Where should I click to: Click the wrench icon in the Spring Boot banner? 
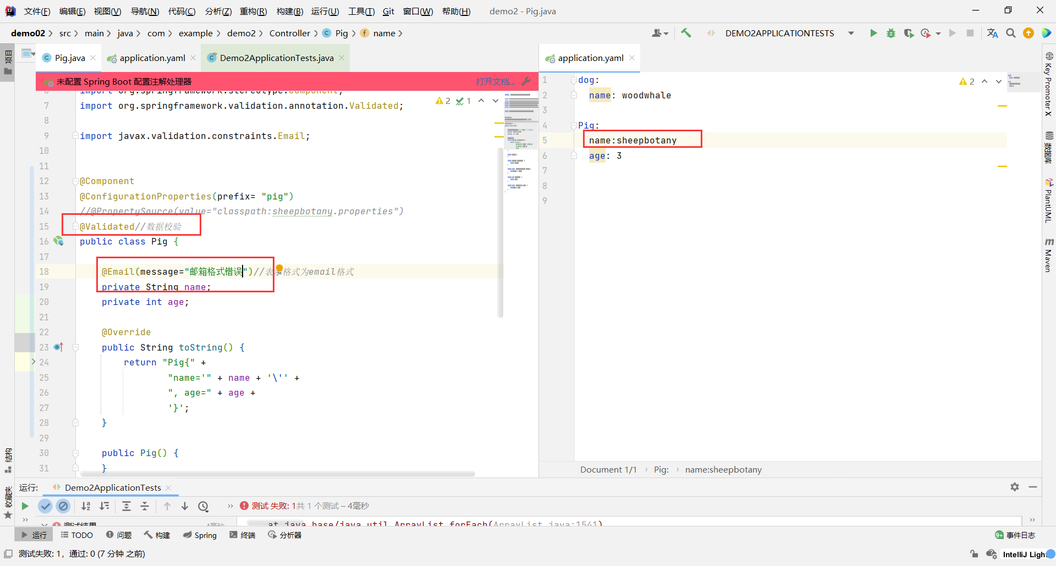(526, 81)
